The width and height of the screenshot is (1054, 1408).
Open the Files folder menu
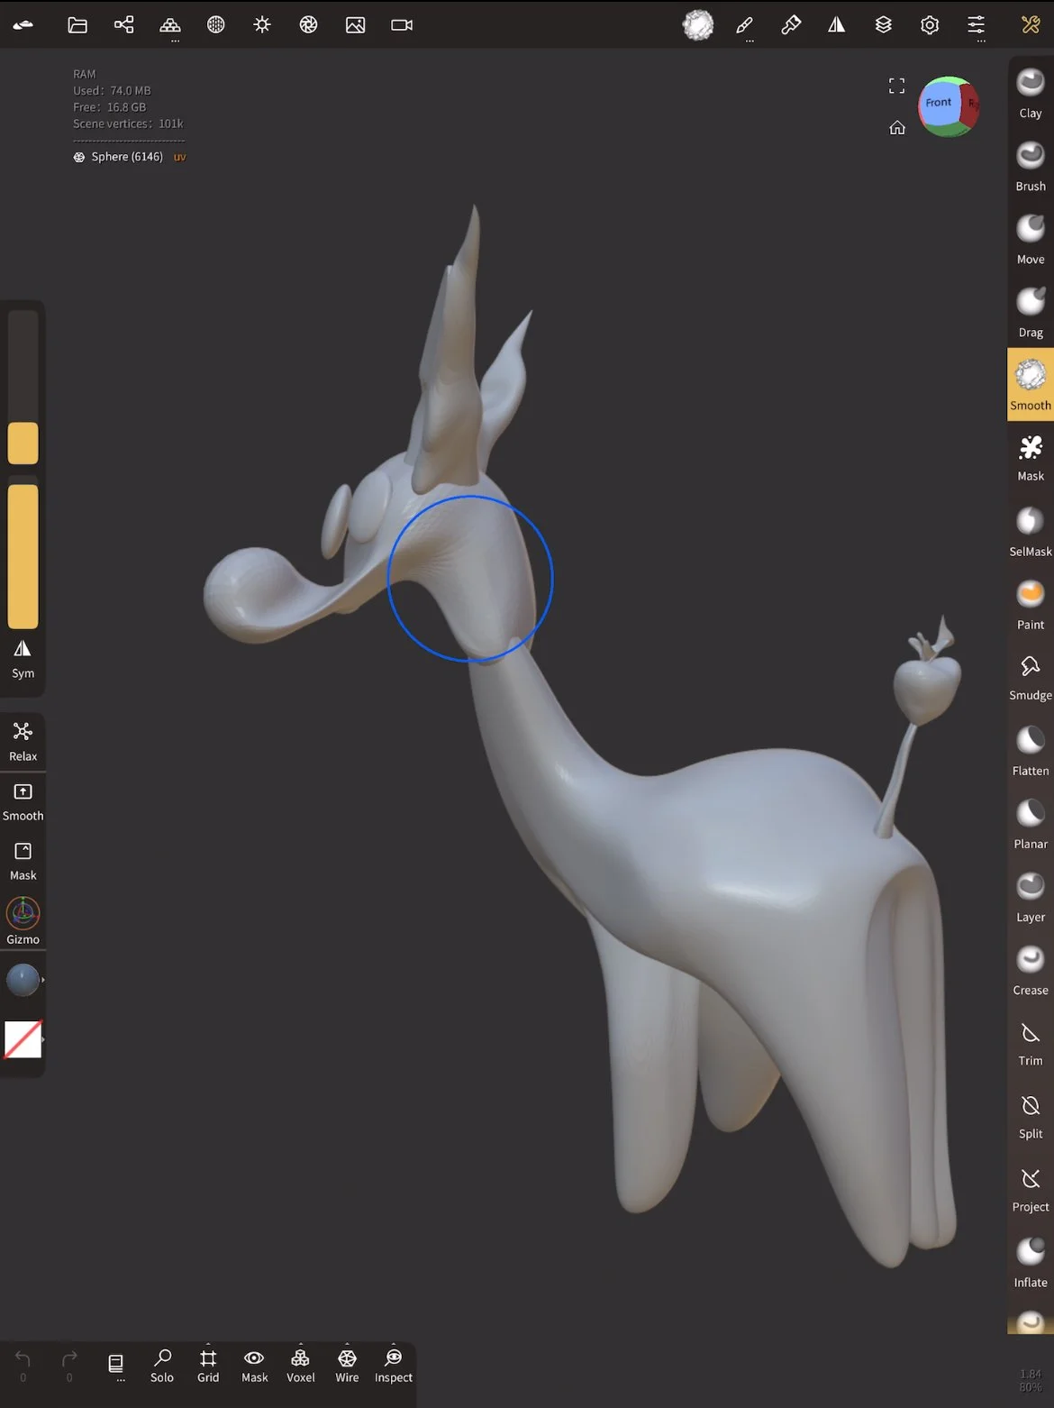coord(77,25)
